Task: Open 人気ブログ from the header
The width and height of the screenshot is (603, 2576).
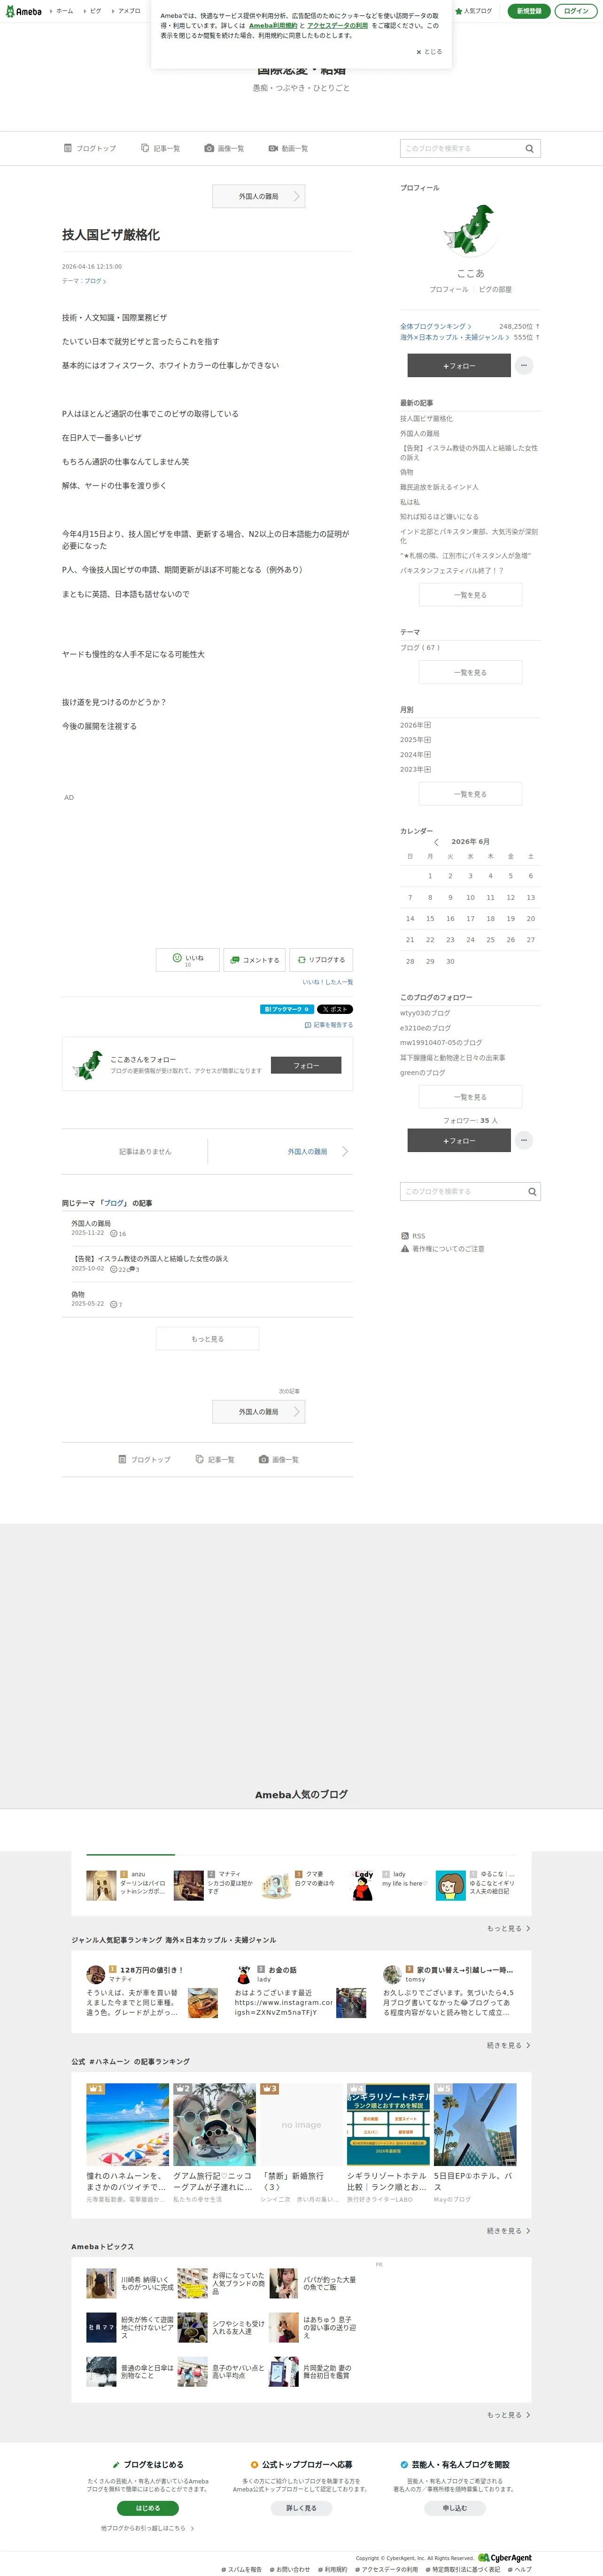Action: pos(474,11)
